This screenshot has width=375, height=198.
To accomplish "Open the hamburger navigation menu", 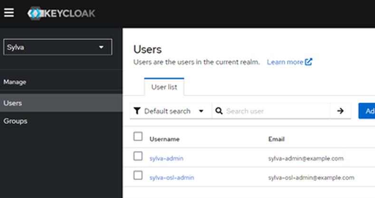I will [9, 13].
